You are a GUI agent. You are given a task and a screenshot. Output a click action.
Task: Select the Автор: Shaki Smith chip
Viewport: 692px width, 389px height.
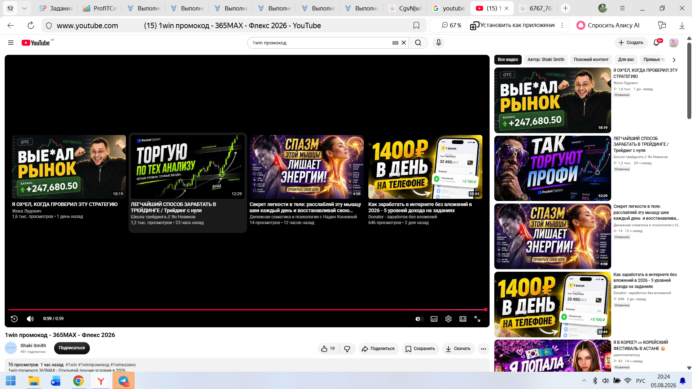(546, 60)
